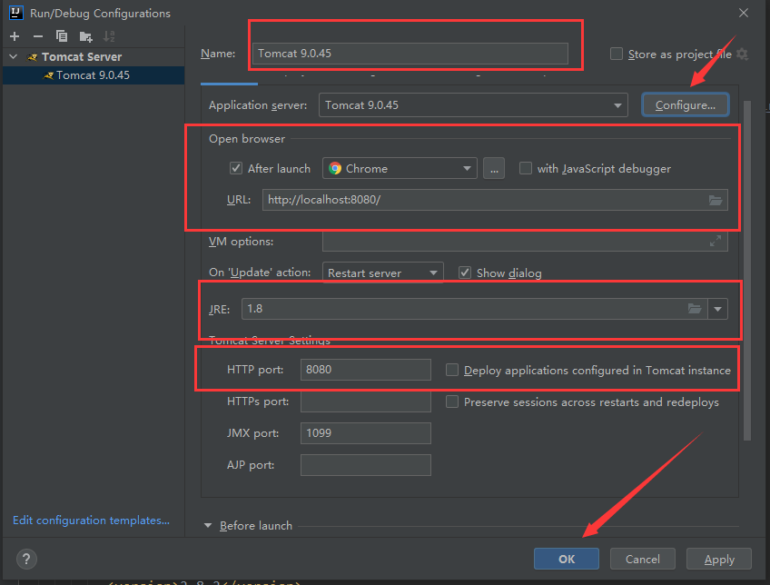Copy the selected configuration
770x585 pixels.
pyautogui.click(x=62, y=36)
